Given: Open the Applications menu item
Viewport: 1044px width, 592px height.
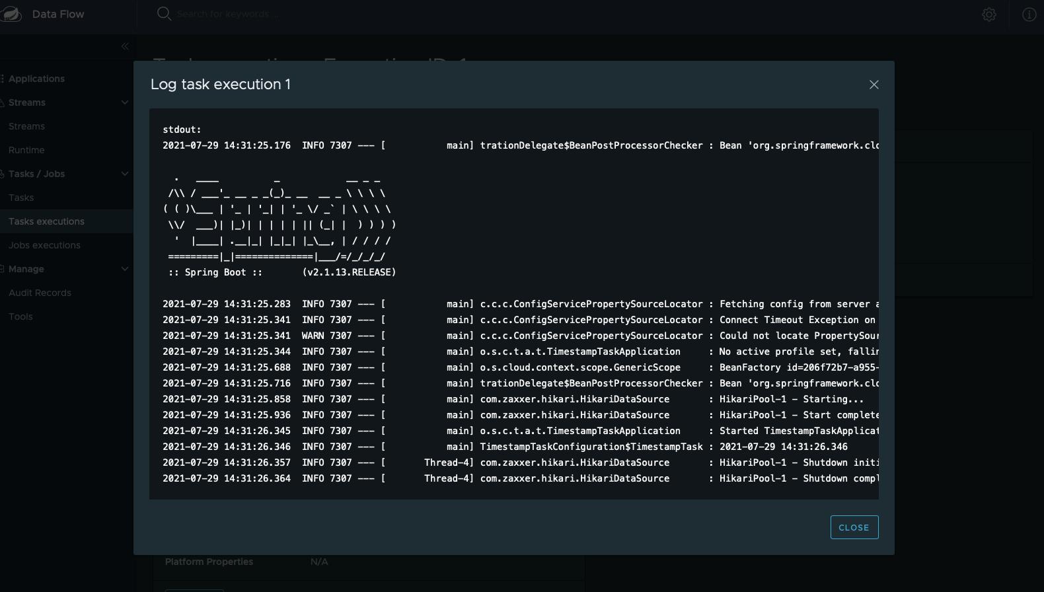Looking at the screenshot, I should (x=36, y=79).
